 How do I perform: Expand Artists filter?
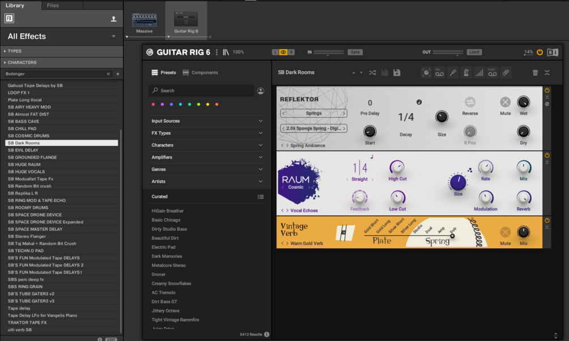click(x=207, y=181)
